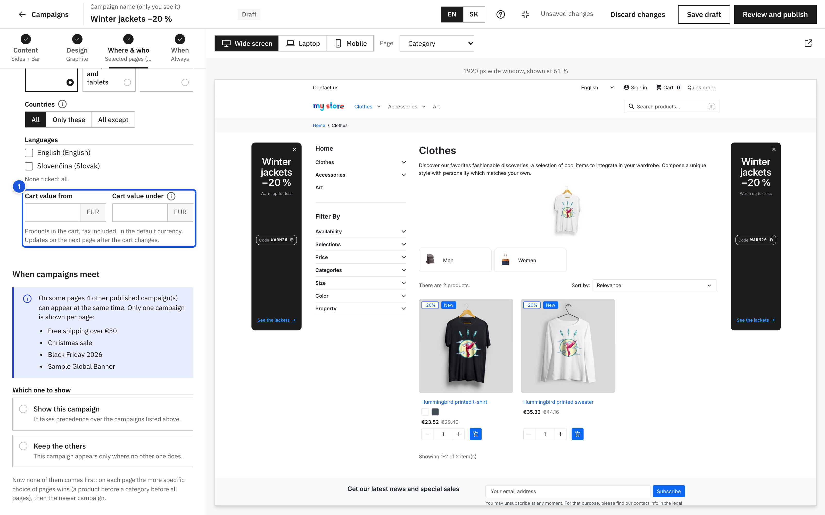Tick the English (English) language checkbox

[29, 153]
